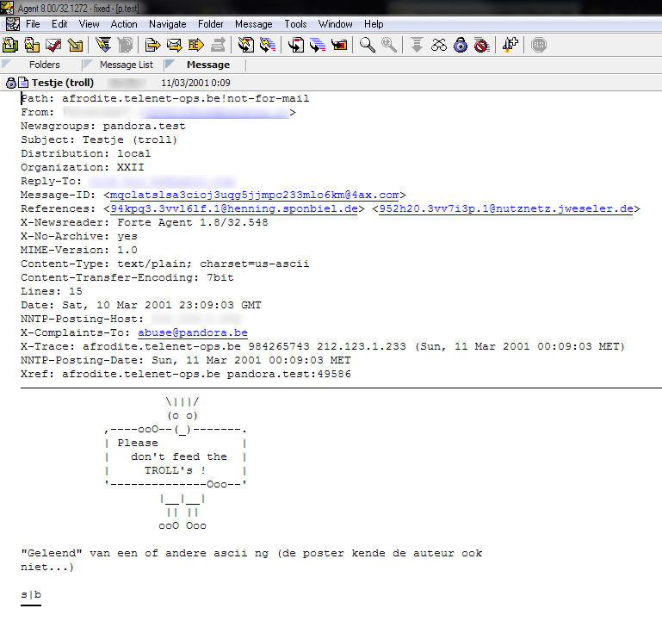Click the grayed forward message icon
662x627 pixels.
click(x=218, y=45)
